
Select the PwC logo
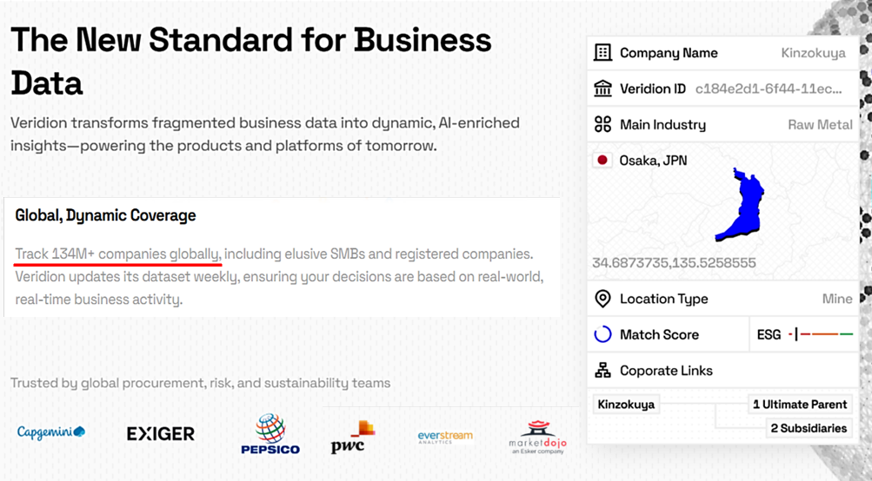[x=353, y=437]
